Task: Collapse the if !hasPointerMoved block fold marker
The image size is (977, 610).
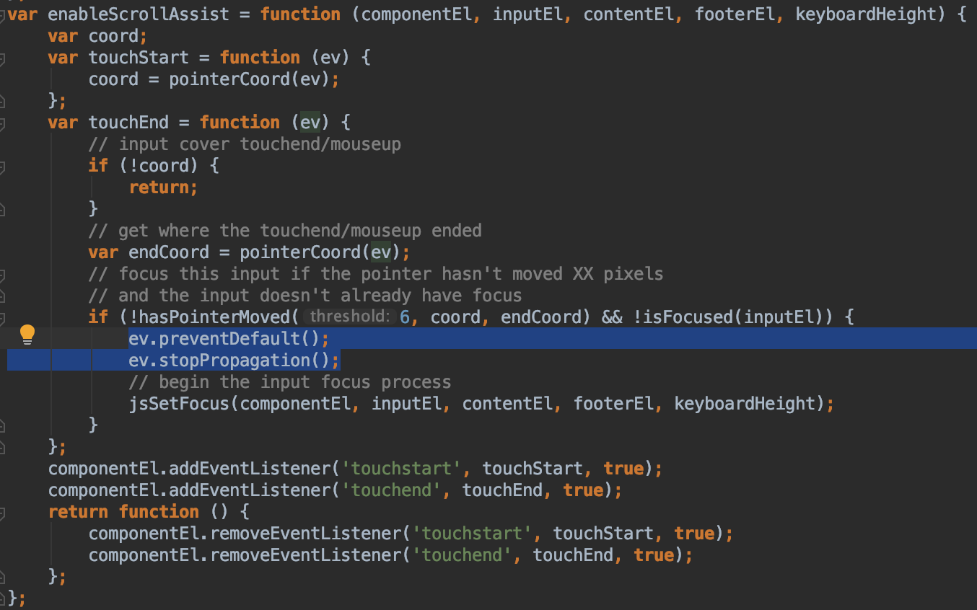Action: tap(2, 318)
